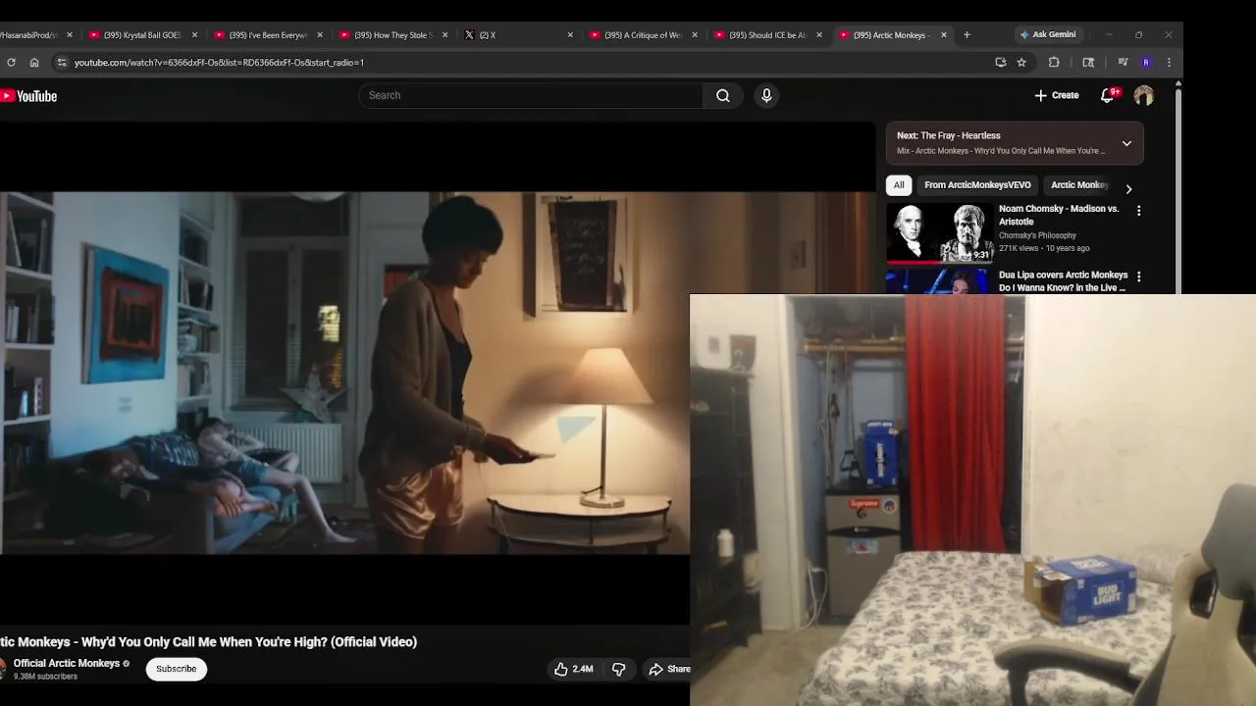Bookmark this page with the star icon
Viewport: 1256px width, 706px height.
(x=1021, y=62)
